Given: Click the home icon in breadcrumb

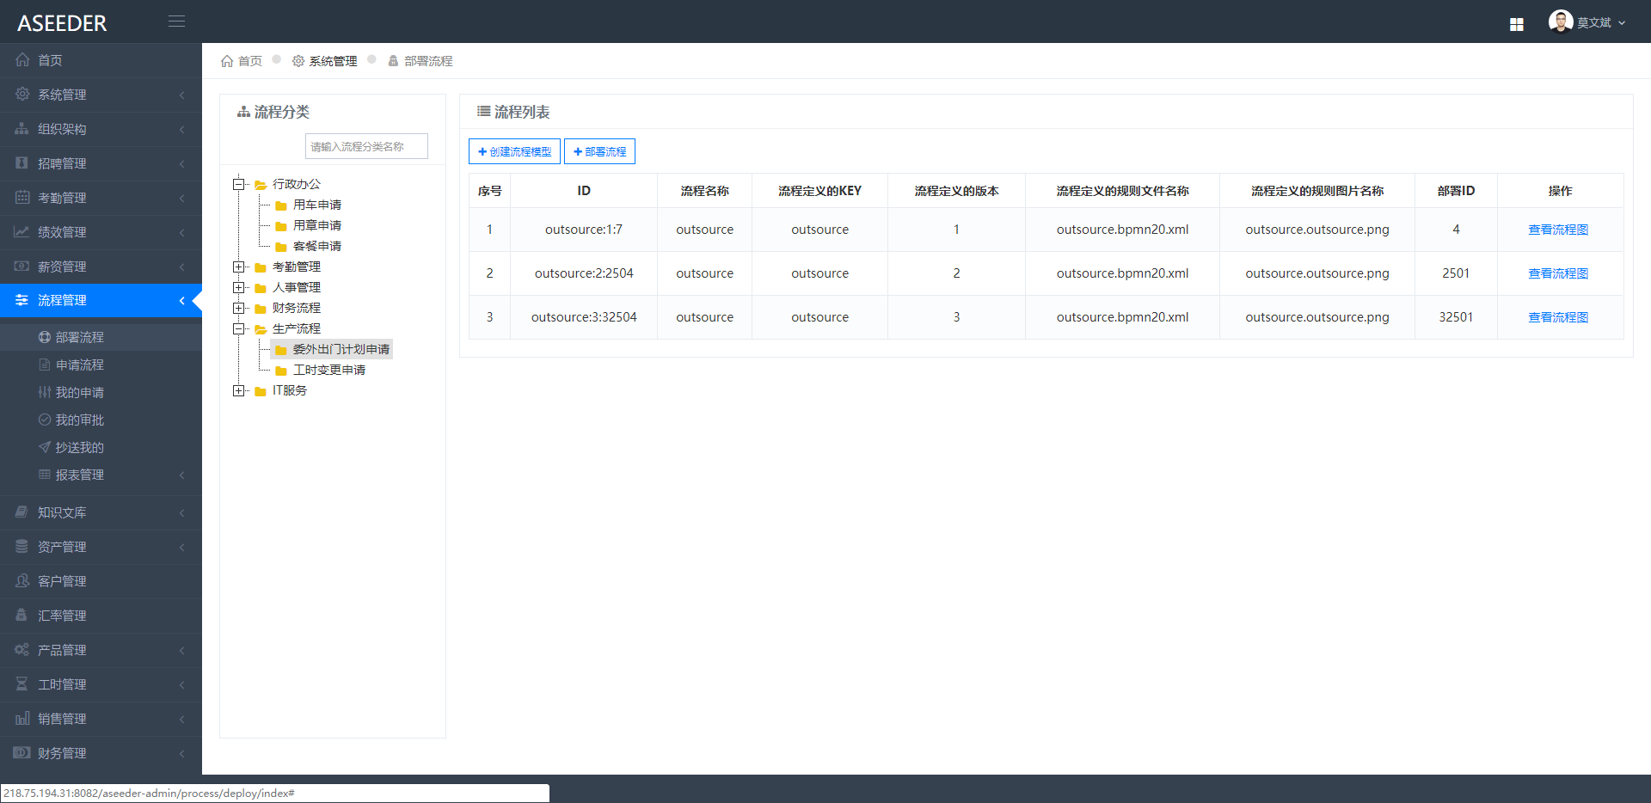Looking at the screenshot, I should [x=227, y=61].
